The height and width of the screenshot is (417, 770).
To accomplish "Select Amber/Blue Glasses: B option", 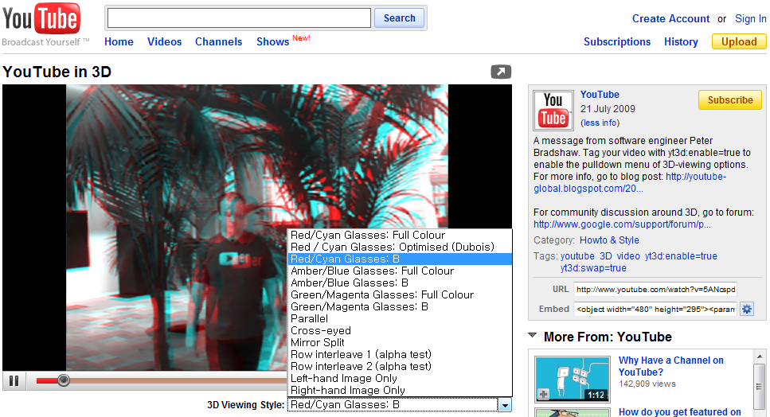I will (x=400, y=283).
